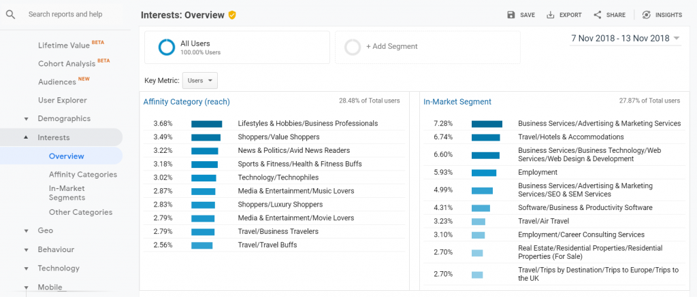
Task: Open the Insights icon
Action: coord(647,15)
